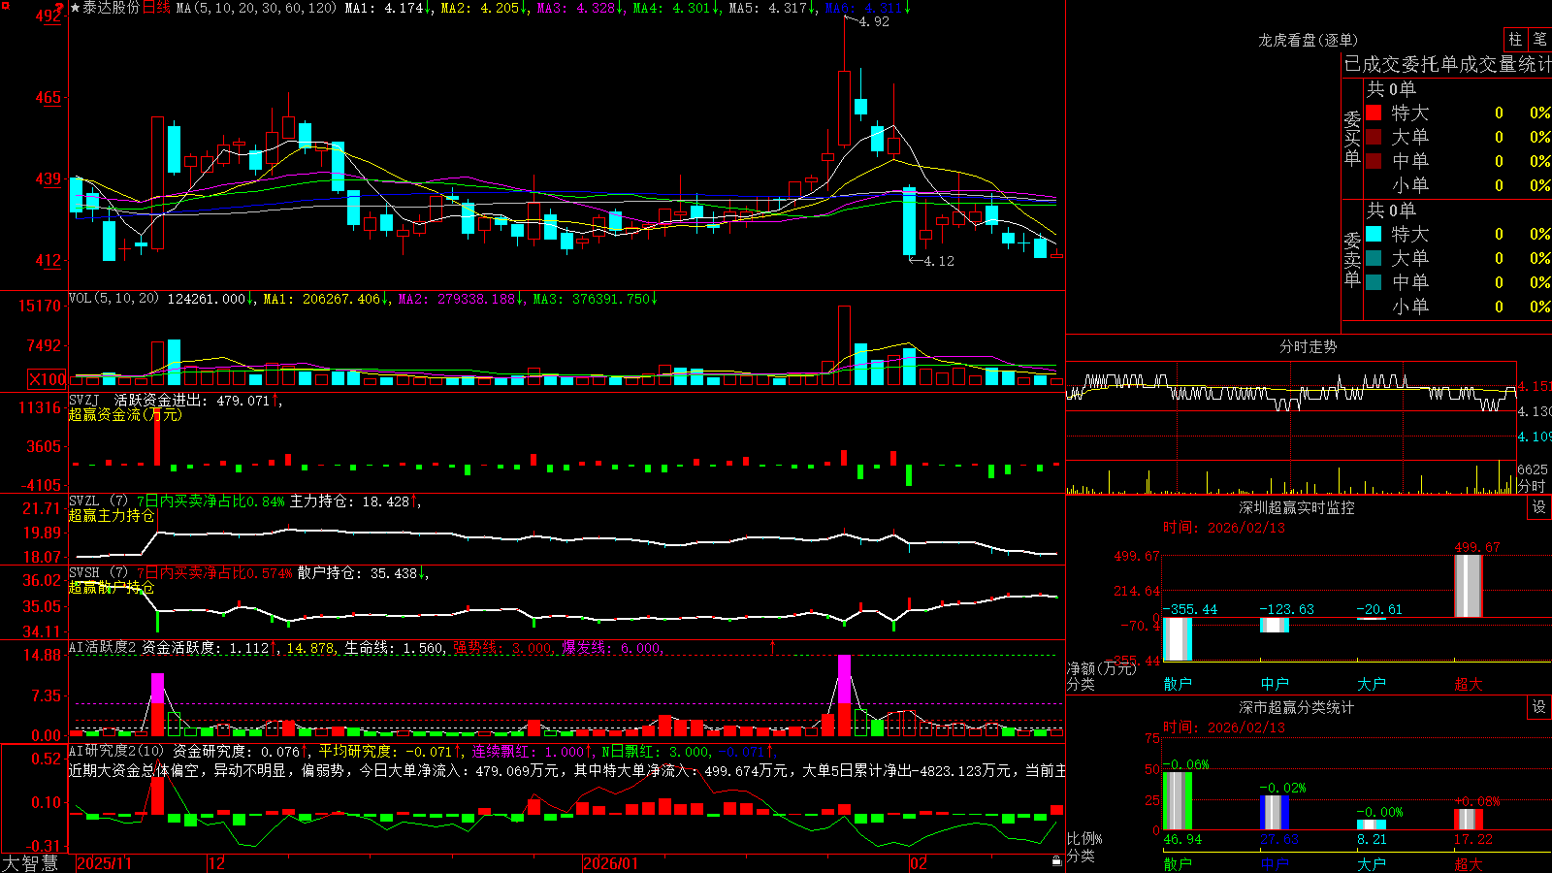Click dark red 大单 buy order swatch
1552x873 pixels.
tap(1374, 137)
